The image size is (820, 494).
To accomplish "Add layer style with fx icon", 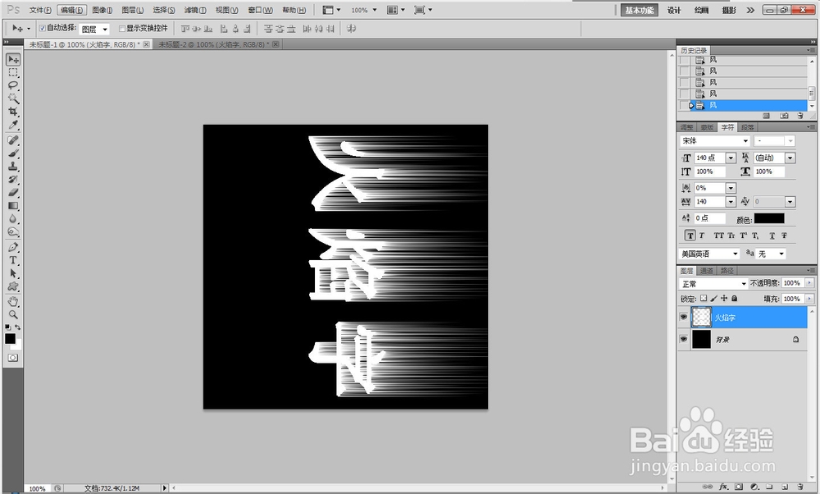I will click(724, 487).
